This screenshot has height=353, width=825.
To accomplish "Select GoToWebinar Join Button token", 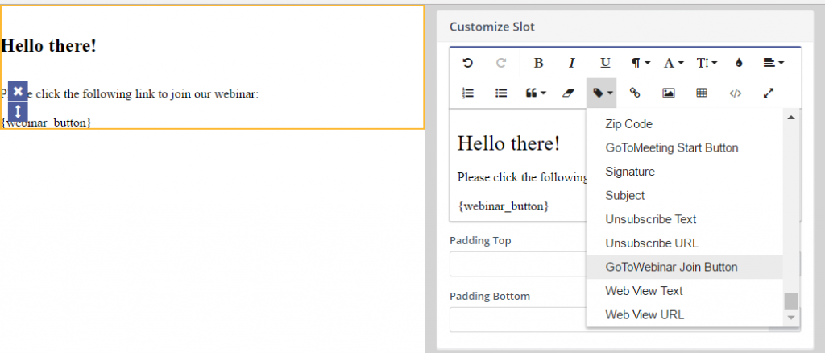I will click(671, 267).
